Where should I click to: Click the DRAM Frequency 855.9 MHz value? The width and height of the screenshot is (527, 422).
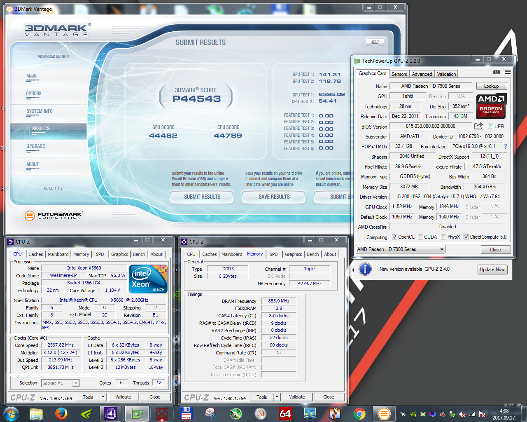click(x=279, y=301)
